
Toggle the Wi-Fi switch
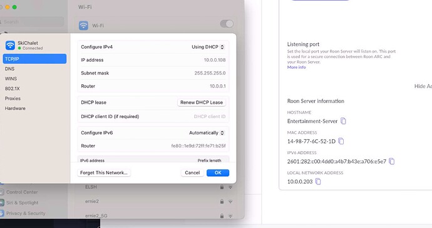[227, 24]
